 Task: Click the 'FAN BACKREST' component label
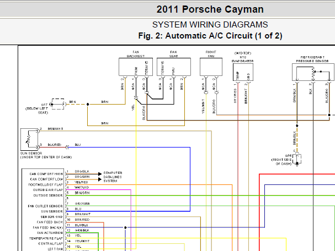[x=136, y=54]
